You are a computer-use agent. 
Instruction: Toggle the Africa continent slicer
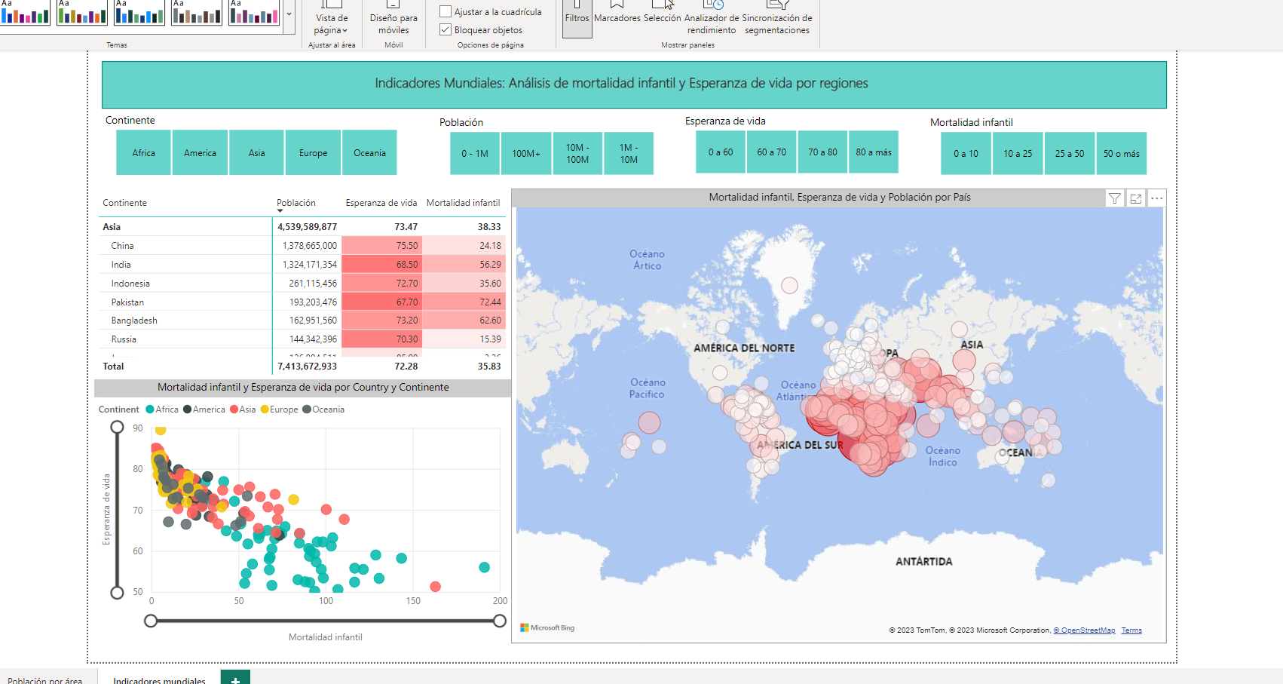point(143,153)
